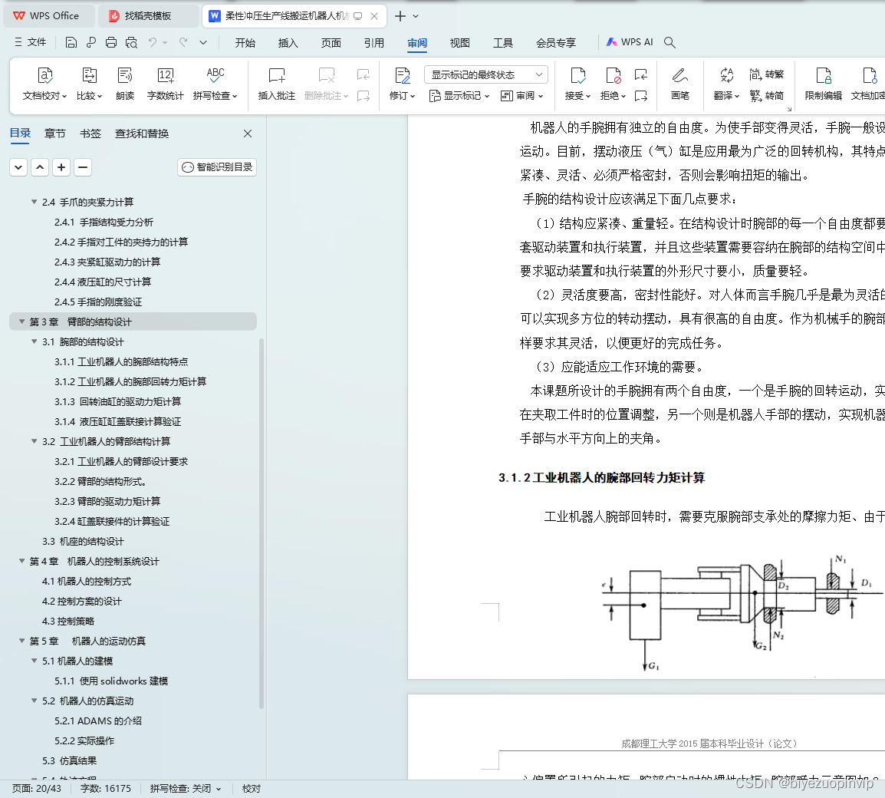Switch to the 视图 ribbon tab
The height and width of the screenshot is (798, 885).
click(x=459, y=43)
